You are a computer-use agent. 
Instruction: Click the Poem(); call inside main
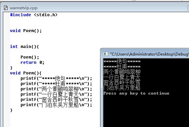coord(30,57)
